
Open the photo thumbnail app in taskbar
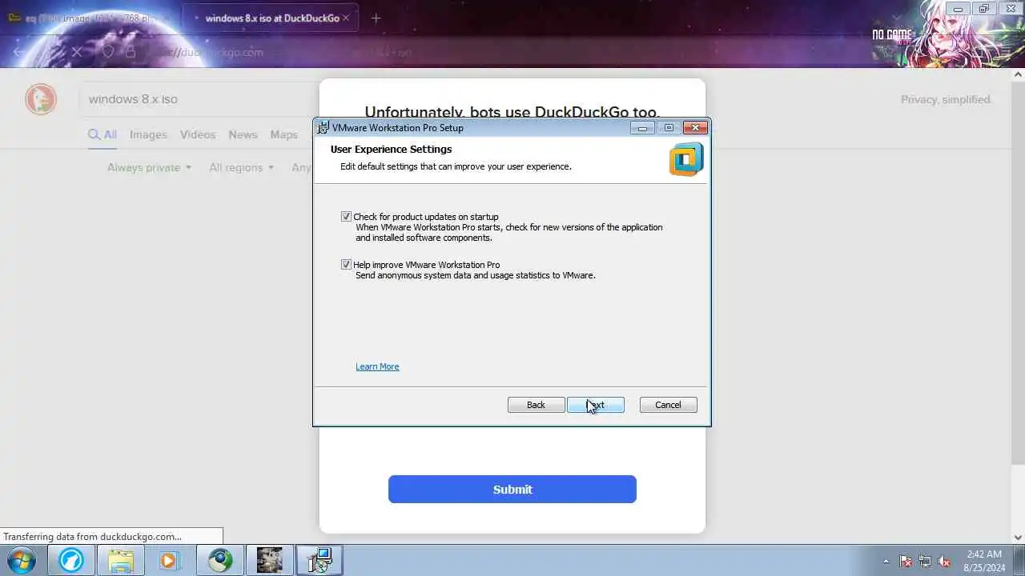[x=270, y=560]
